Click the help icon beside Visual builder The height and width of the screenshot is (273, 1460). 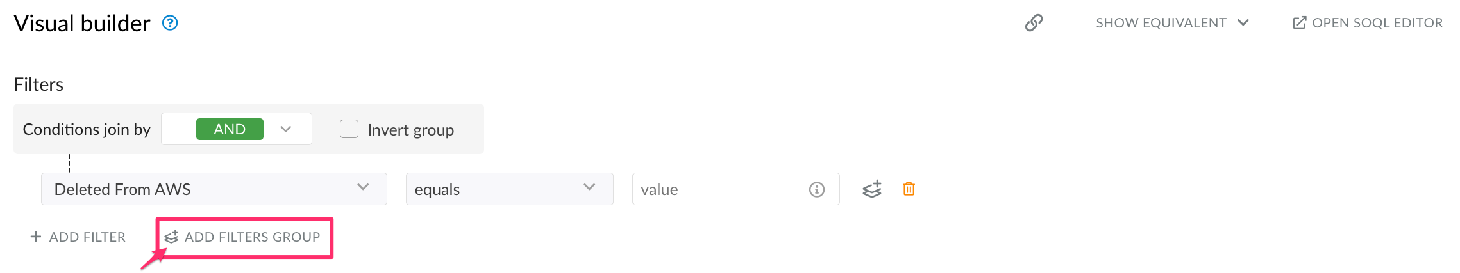[x=170, y=23]
